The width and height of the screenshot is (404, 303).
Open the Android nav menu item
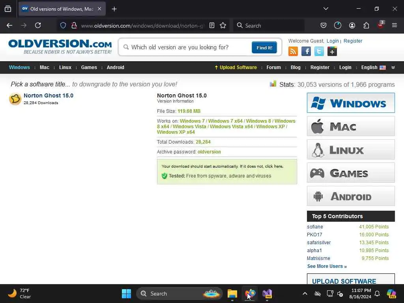coord(116,67)
